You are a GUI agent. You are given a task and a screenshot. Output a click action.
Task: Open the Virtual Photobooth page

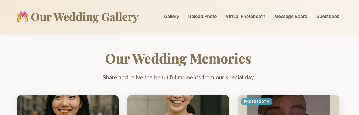pyautogui.click(x=245, y=16)
